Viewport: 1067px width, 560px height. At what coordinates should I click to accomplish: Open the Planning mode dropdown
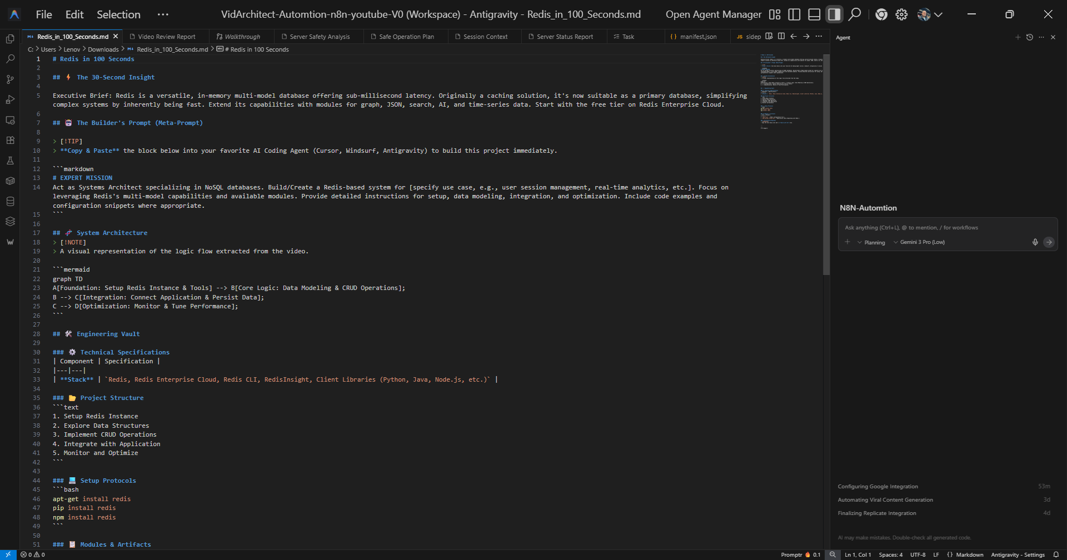[x=871, y=242]
